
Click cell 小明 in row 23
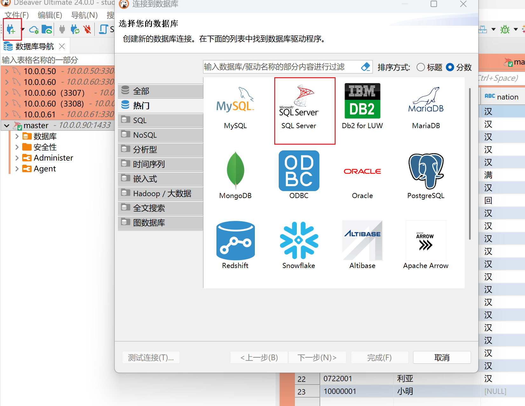[437, 391]
